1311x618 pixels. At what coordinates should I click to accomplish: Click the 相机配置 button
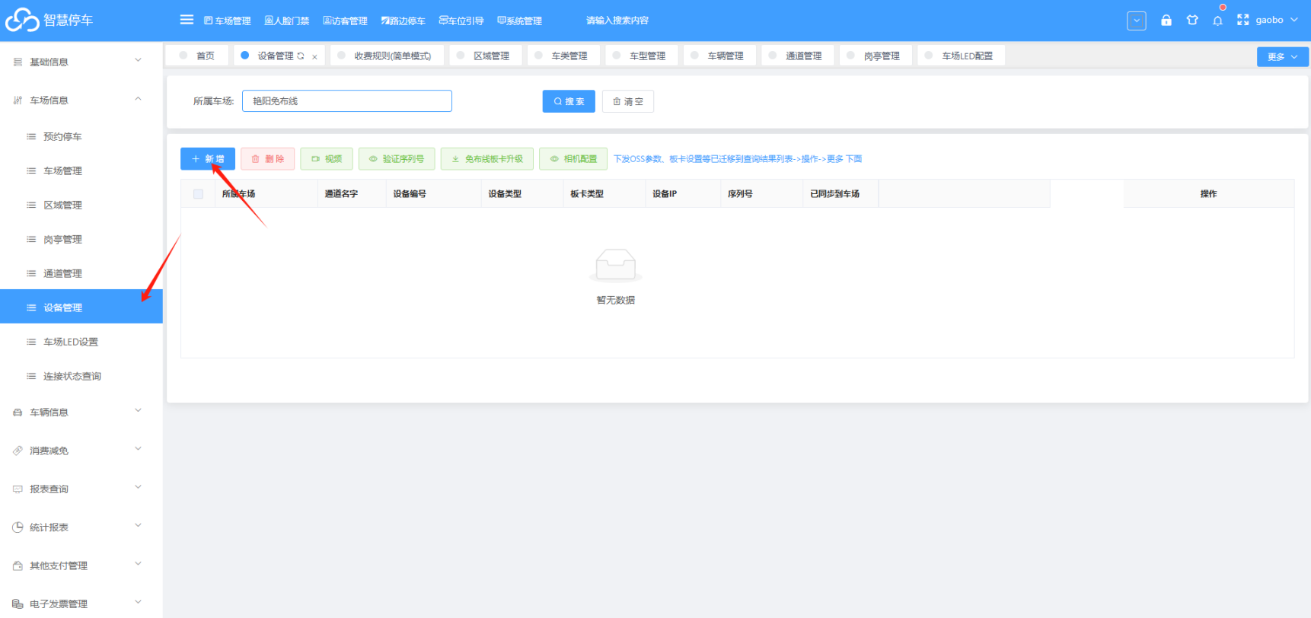click(x=573, y=159)
